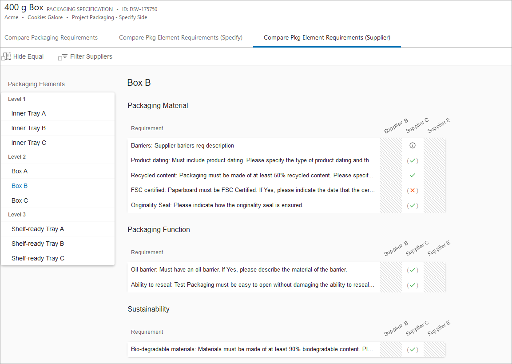Viewport: 512px width, 364px height.
Task: Click Supplier E header in Sustainability table
Action: coord(439,328)
